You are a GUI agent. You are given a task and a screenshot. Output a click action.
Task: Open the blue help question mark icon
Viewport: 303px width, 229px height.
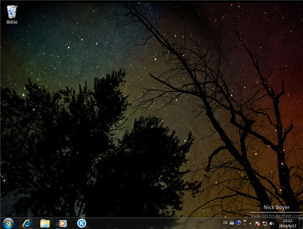coord(238,223)
